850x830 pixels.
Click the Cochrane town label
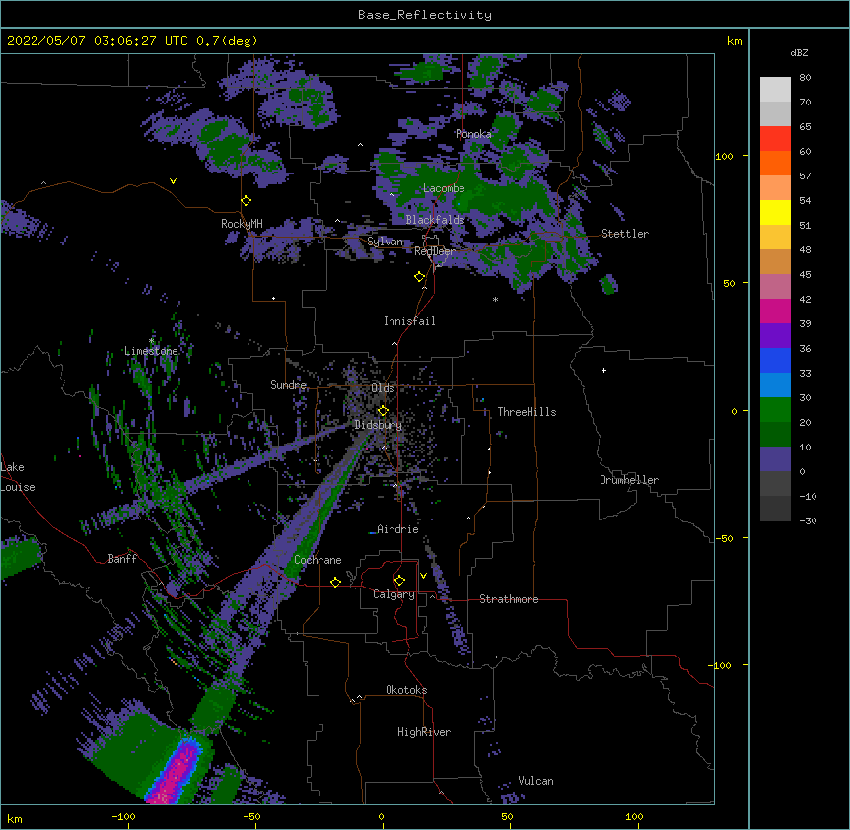pos(318,560)
